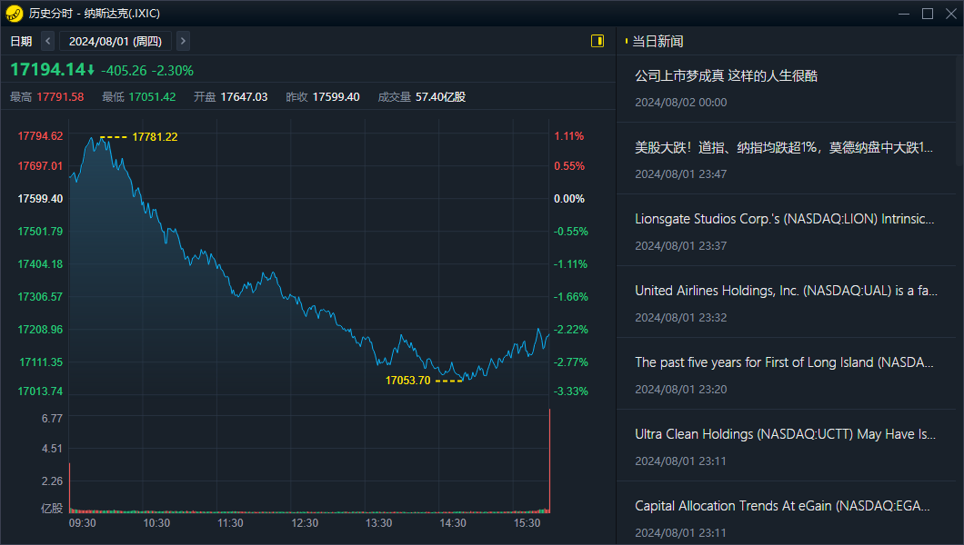
Task: Click right axis label -3.33%
Action: [570, 391]
